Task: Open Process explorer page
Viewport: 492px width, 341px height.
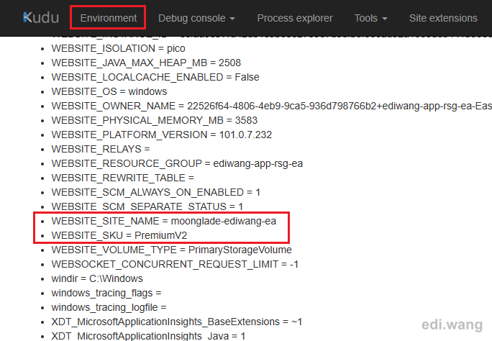Action: point(295,18)
